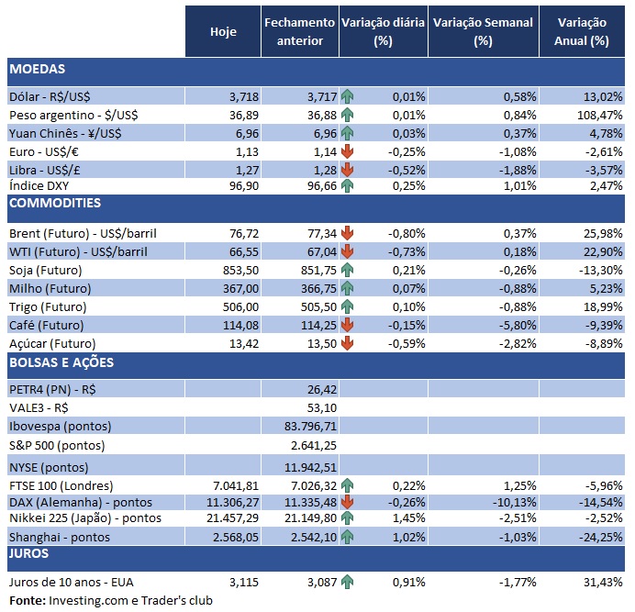
Task: Click the red down arrow for DAX (Alemanha)
Action: pyautogui.click(x=347, y=502)
